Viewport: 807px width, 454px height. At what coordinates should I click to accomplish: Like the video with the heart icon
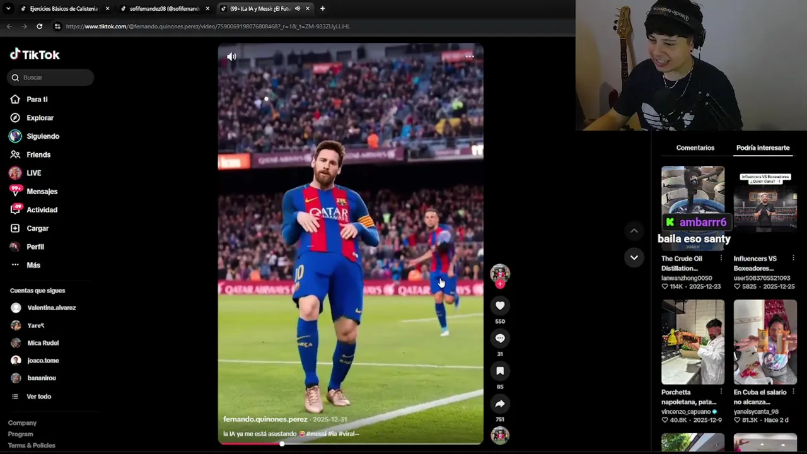coord(500,306)
